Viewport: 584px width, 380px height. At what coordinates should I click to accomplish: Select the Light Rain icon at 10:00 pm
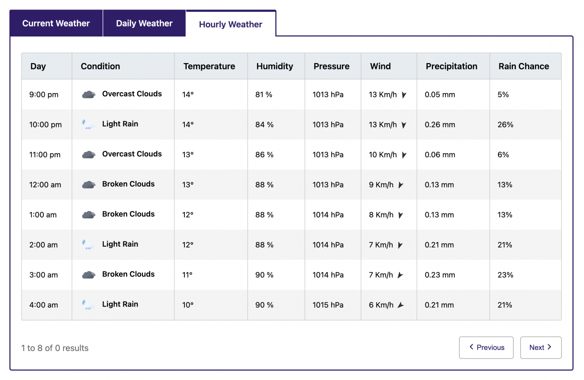tap(89, 124)
